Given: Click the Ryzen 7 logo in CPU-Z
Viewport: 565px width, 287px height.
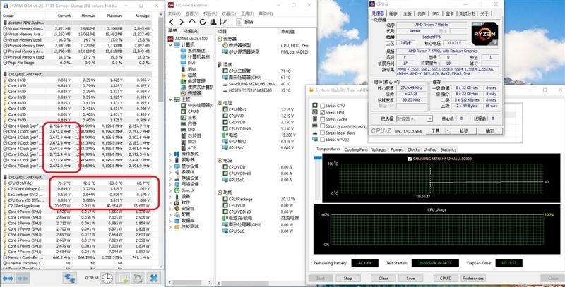Looking at the screenshot, I should [x=485, y=33].
